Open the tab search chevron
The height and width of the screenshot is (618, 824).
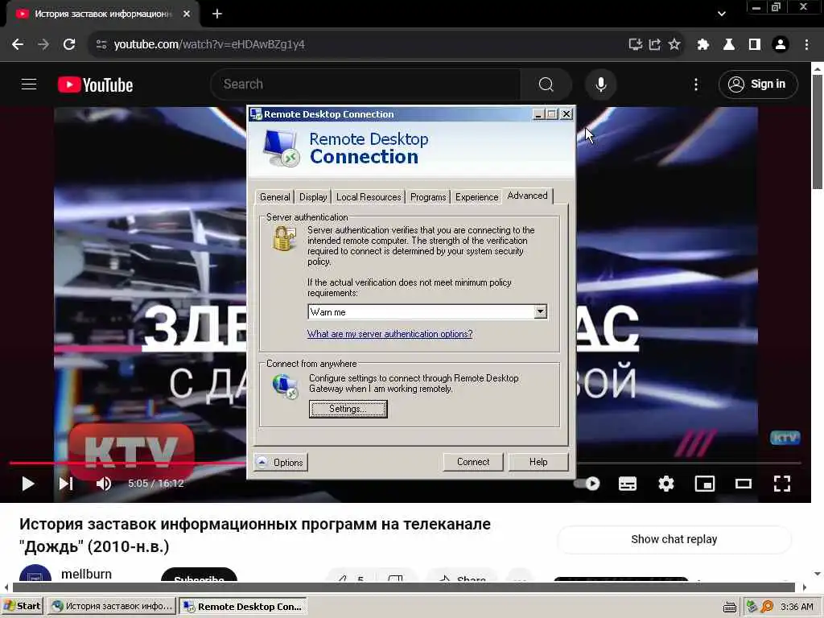[722, 14]
